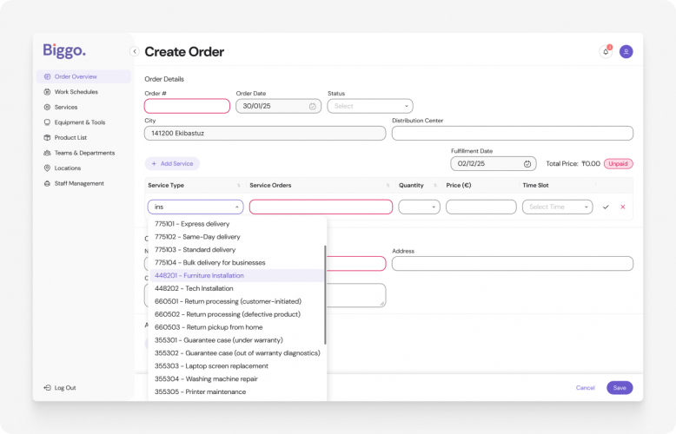Choose 355301 – Guarantee case (under warranty)
Screen dimensions: 676x434
click(x=236, y=340)
